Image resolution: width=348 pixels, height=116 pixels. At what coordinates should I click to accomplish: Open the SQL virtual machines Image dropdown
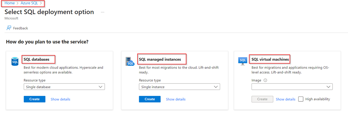(x=292, y=87)
